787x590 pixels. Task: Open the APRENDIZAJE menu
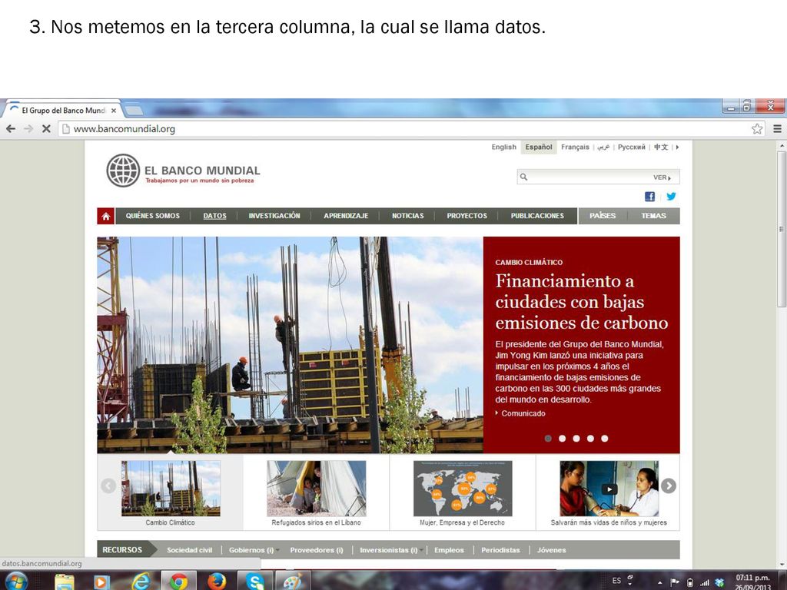tap(346, 216)
